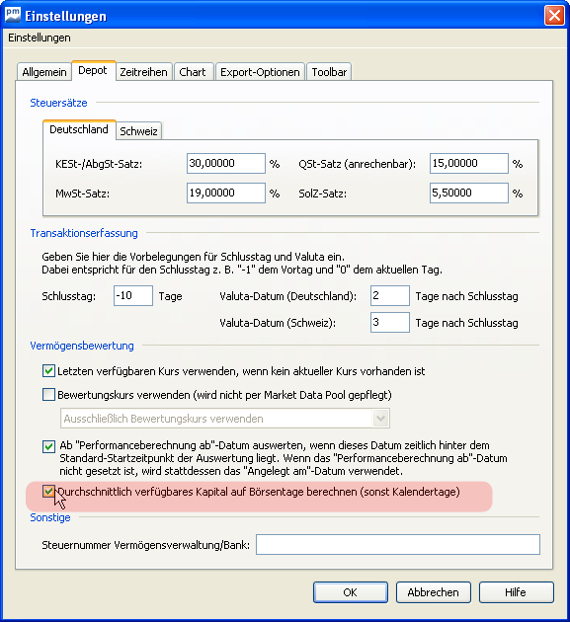Select the Export-Optionen tab
This screenshot has height=622, width=570.
pyautogui.click(x=260, y=72)
